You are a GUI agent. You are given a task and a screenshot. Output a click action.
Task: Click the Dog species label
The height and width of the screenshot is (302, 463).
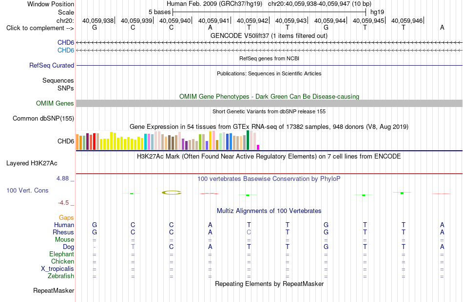tap(68, 247)
